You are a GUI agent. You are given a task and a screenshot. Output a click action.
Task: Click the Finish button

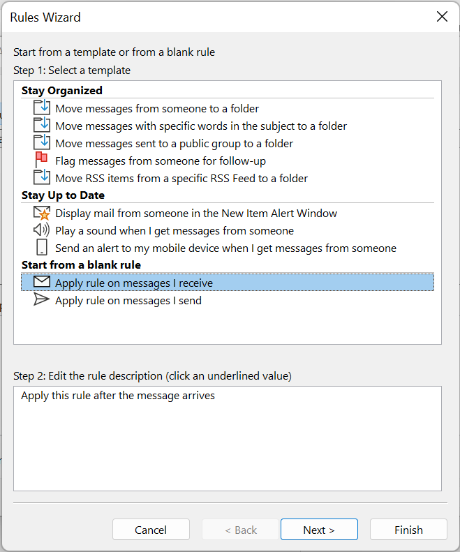(408, 530)
